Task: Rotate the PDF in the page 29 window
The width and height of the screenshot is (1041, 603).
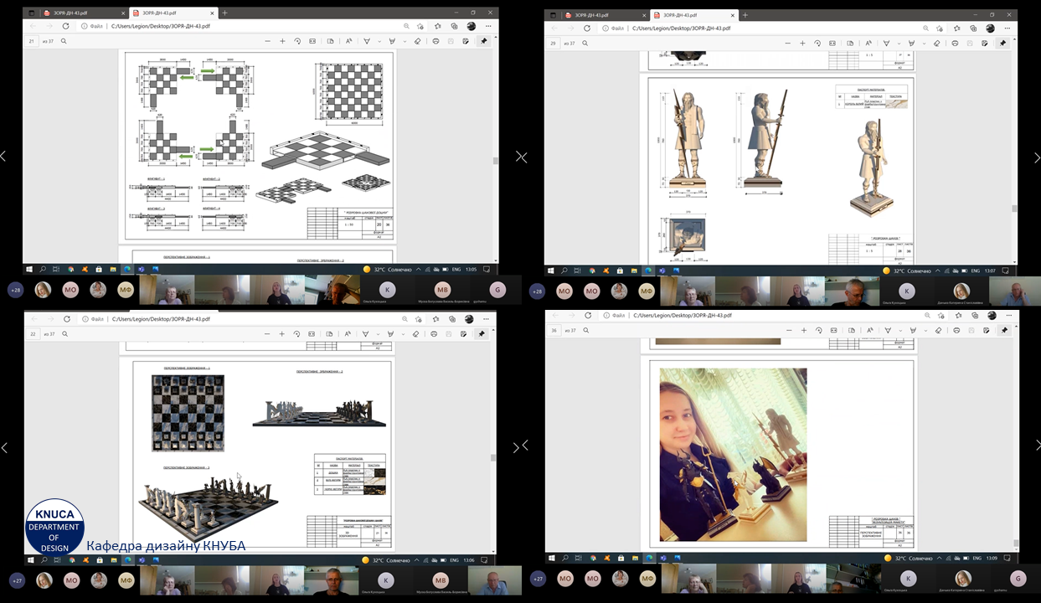Action: pyautogui.click(x=817, y=43)
